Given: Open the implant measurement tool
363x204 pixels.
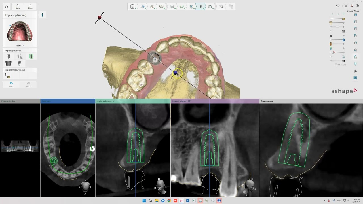Looking at the screenshot, I should pos(7,75).
